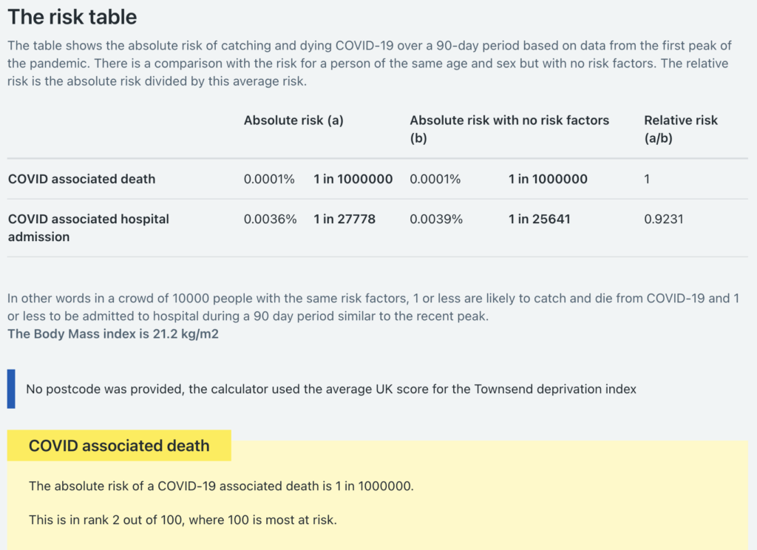Click the 'crowd of 10000 people' explanation paragraph

373,307
